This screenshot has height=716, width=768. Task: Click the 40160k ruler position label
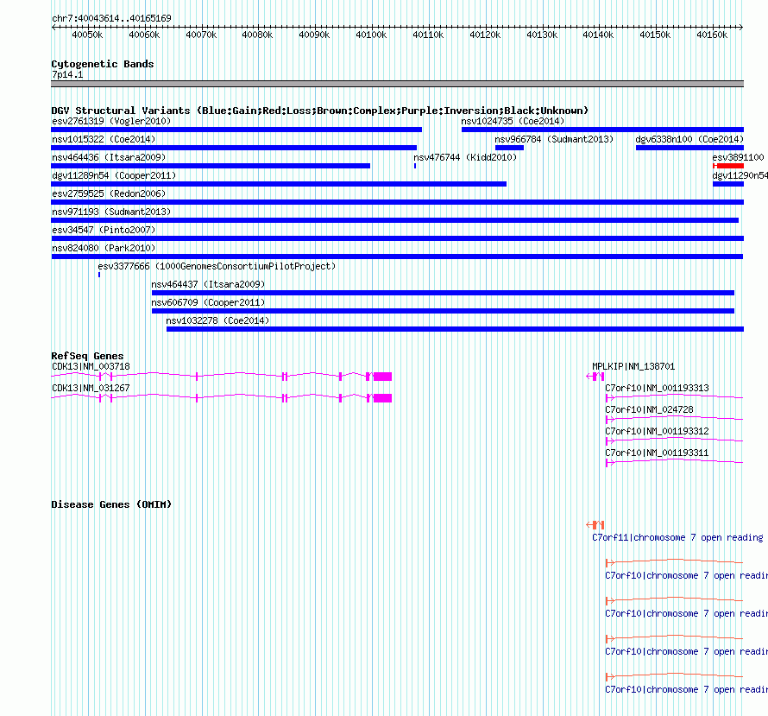712,35
